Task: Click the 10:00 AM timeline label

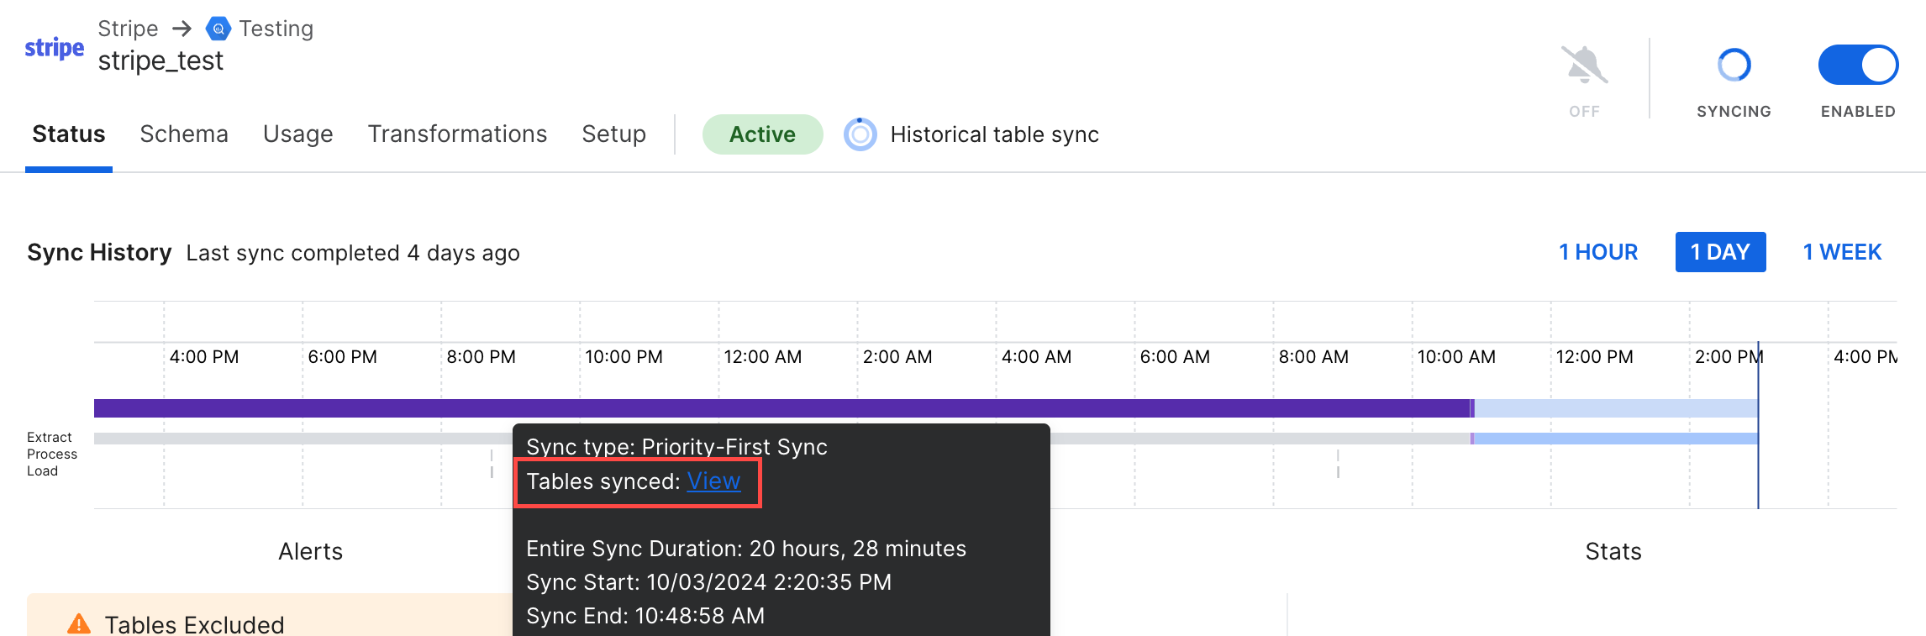Action: tap(1456, 357)
